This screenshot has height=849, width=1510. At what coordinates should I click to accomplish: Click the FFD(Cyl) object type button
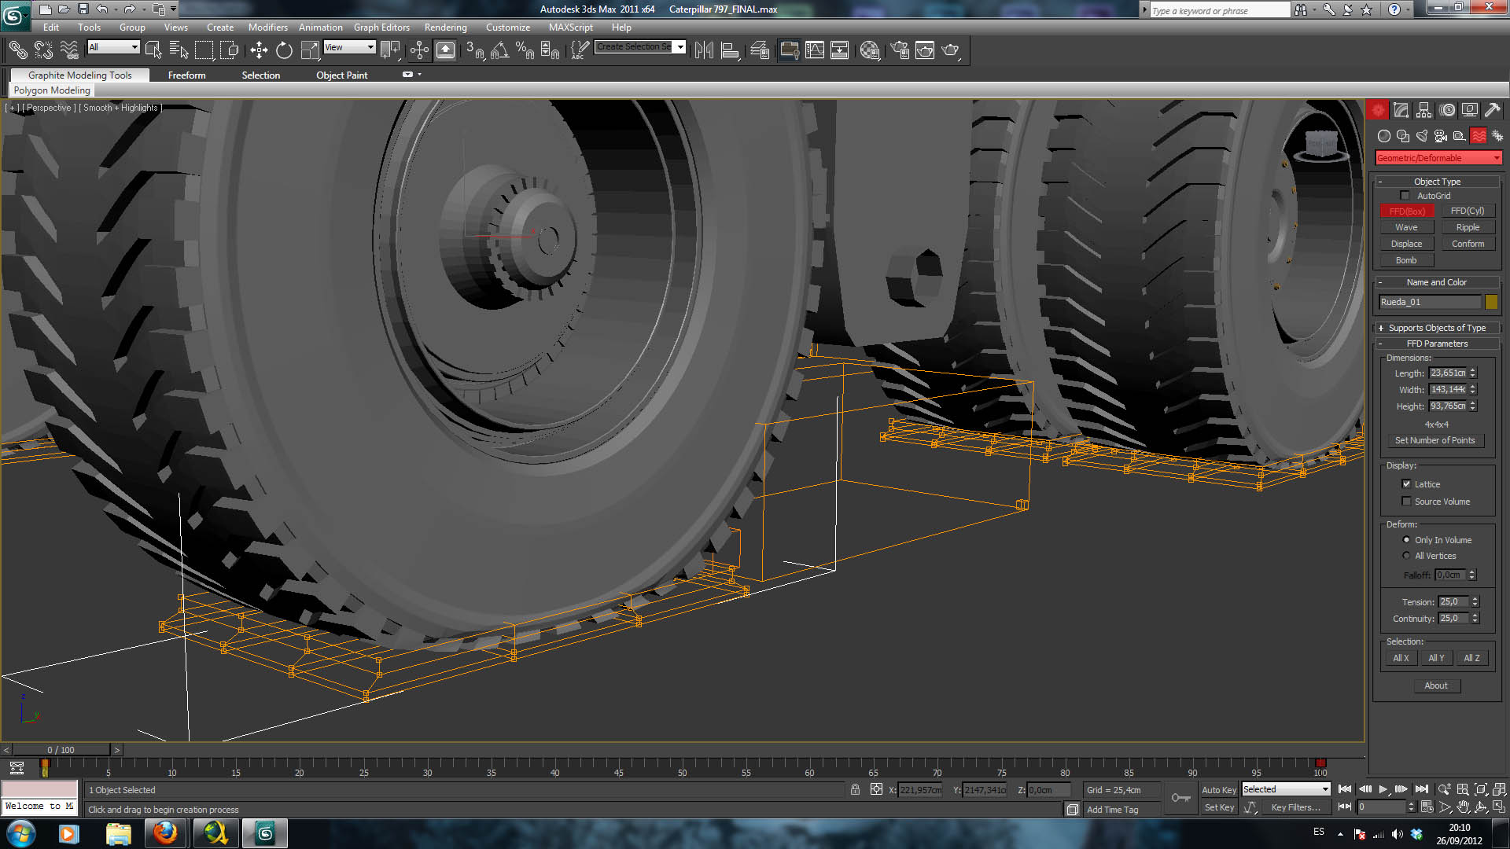pyautogui.click(x=1467, y=211)
